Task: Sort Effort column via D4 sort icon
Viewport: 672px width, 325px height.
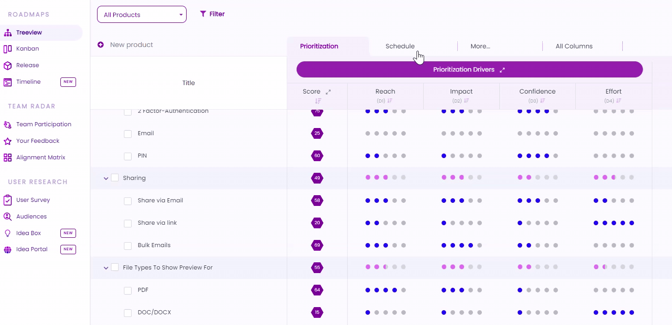Action: (618, 101)
